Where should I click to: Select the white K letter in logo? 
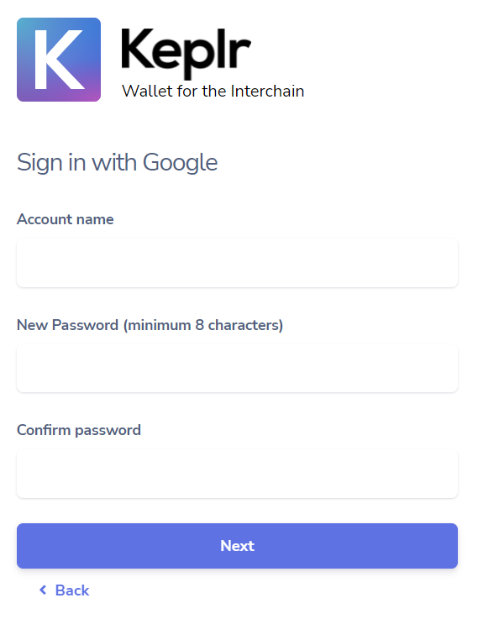tap(59, 60)
